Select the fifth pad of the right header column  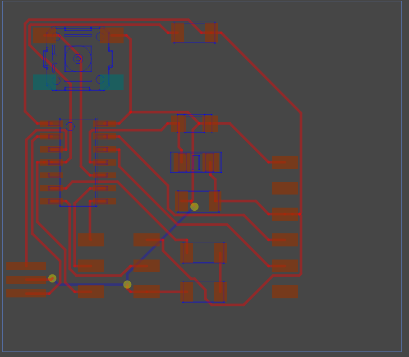point(285,266)
